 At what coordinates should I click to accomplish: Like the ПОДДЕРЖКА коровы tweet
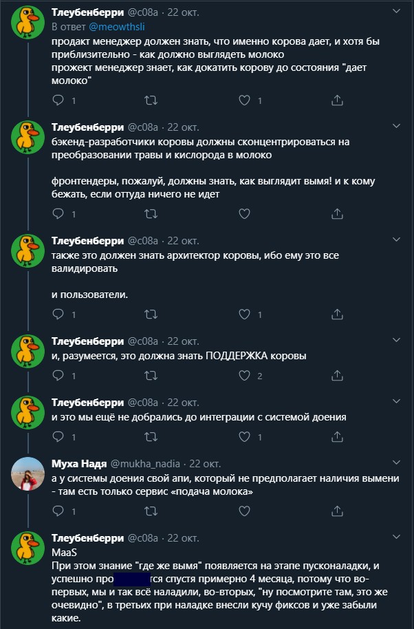pos(243,376)
